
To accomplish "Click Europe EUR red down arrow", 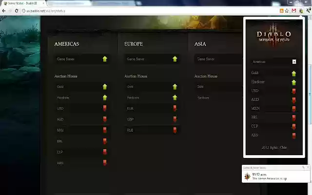I will point(175,108).
